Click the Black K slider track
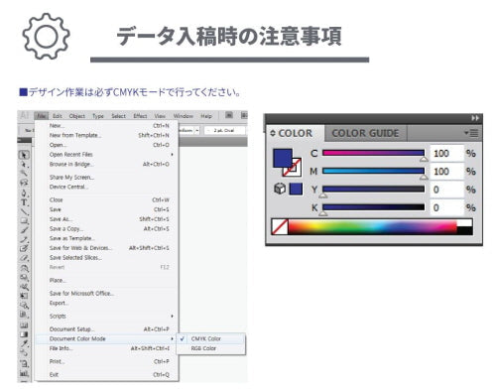Screen dimensions: 496x389 (373, 207)
